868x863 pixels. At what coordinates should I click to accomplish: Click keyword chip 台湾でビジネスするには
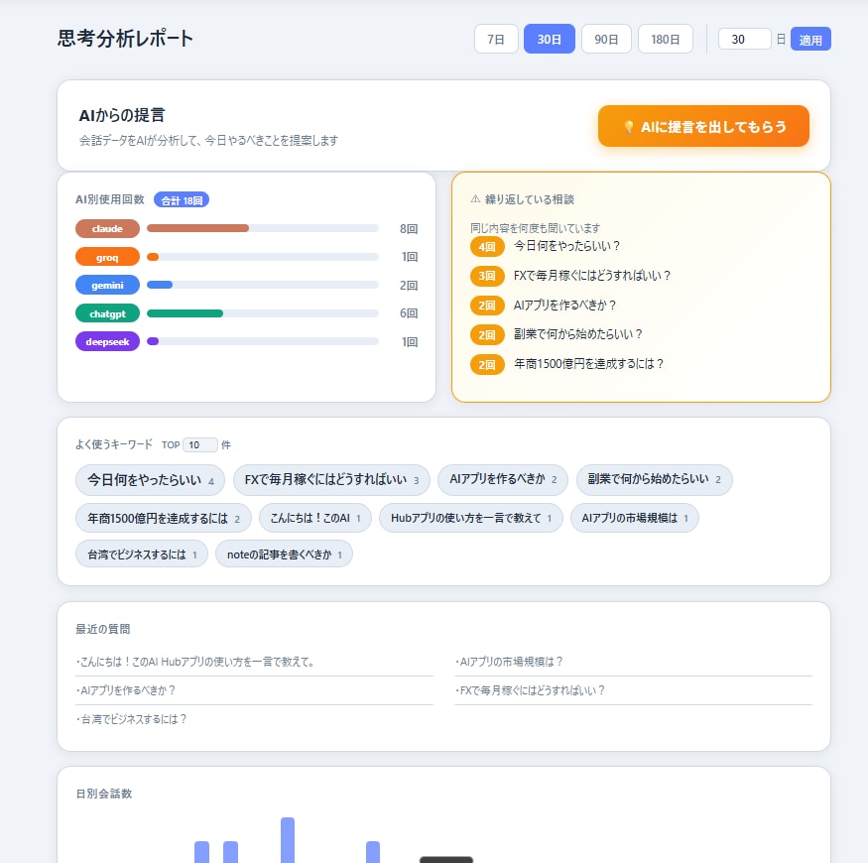[142, 555]
